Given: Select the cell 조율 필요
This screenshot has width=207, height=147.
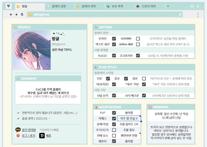Looking at the screenshot, I should pyautogui.click(x=129, y=130).
